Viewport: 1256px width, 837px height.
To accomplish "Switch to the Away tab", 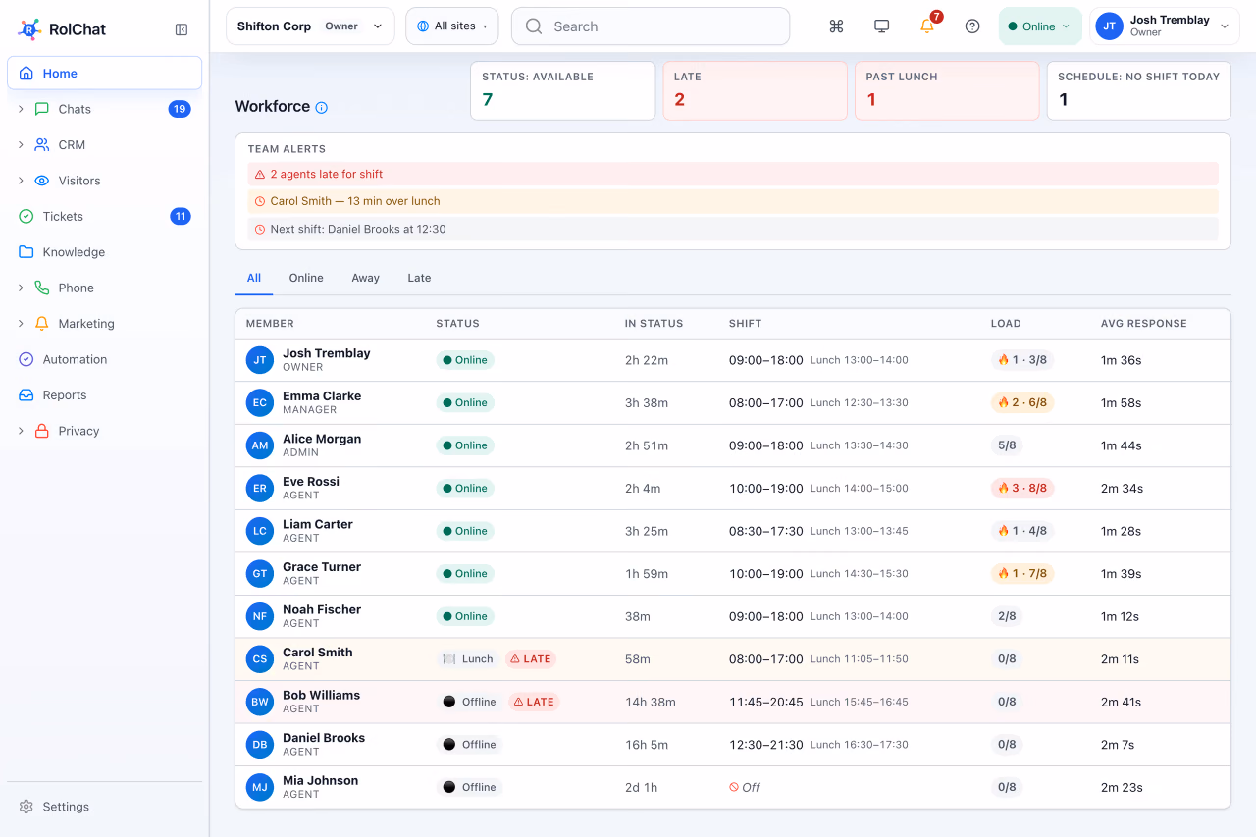I will tap(365, 278).
